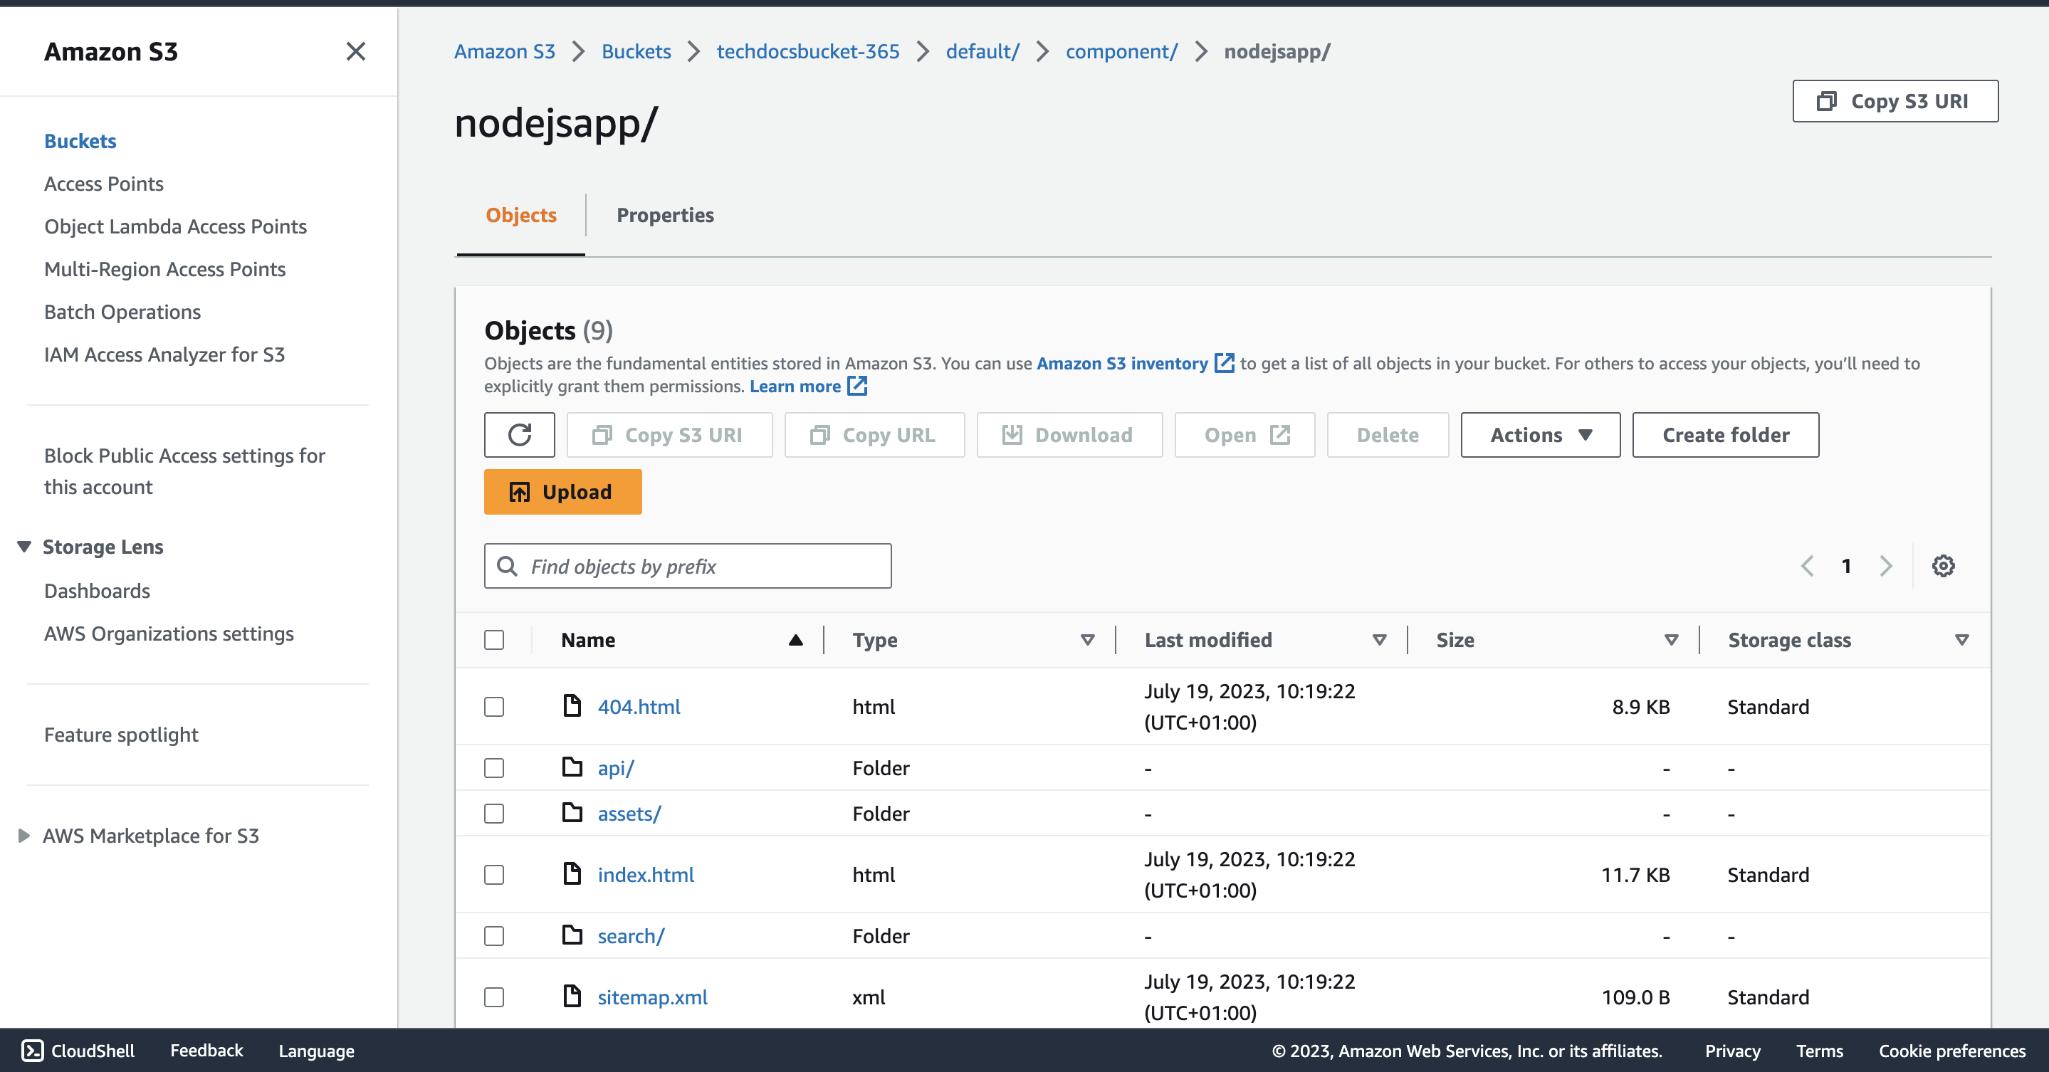
Task: Navigate to techdocsbucket-365 breadcrumb
Action: (x=808, y=52)
